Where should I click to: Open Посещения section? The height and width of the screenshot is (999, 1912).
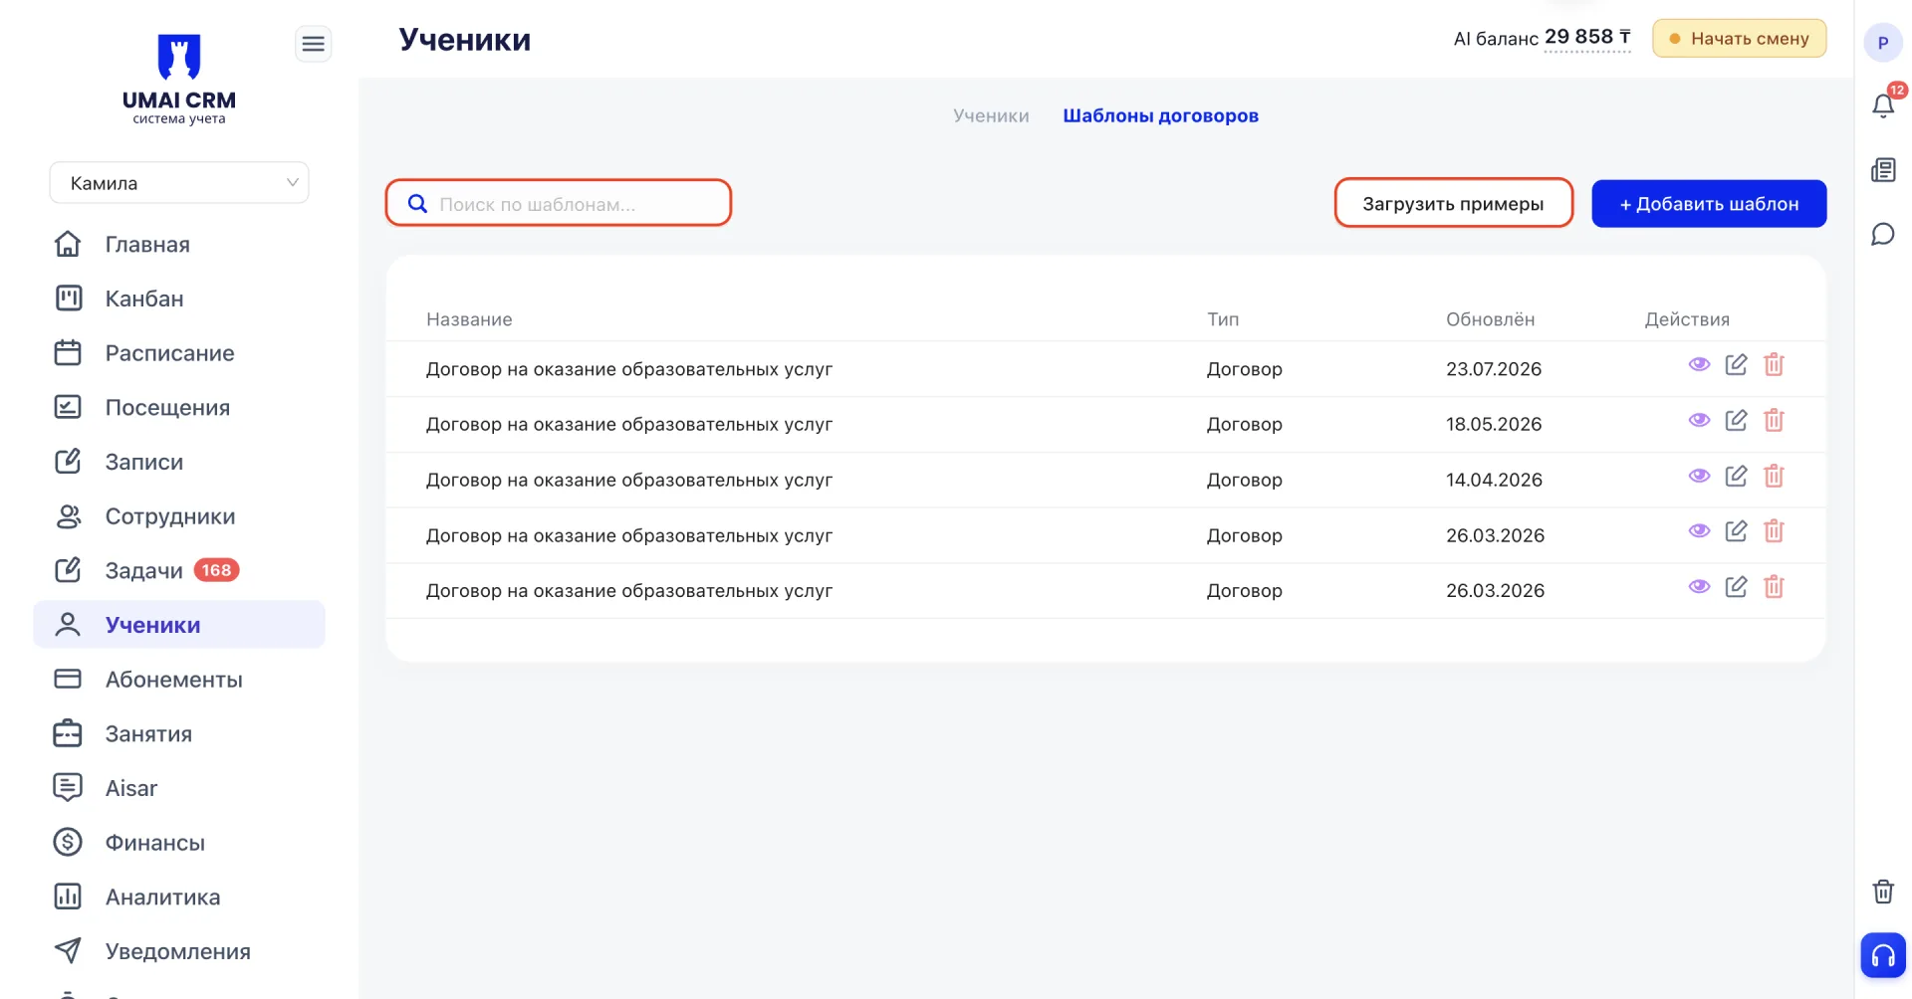(179, 408)
